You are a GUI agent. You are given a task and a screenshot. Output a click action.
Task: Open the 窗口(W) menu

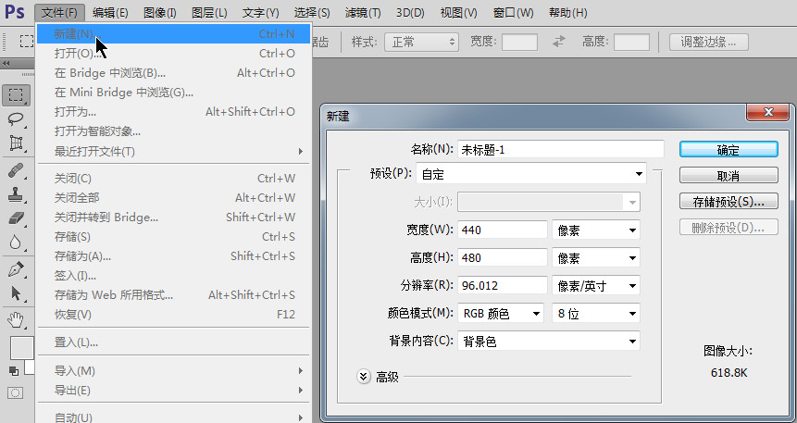(513, 13)
